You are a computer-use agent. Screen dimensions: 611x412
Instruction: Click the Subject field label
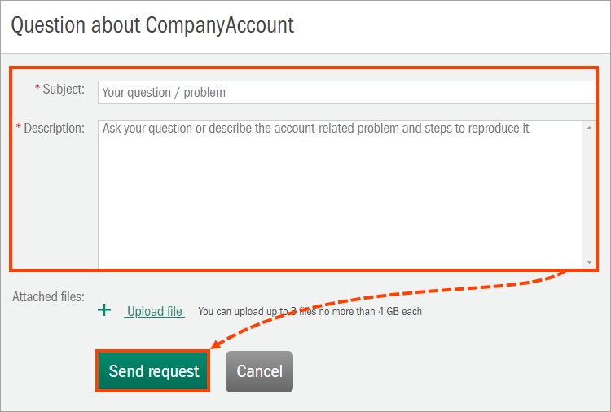[64, 89]
